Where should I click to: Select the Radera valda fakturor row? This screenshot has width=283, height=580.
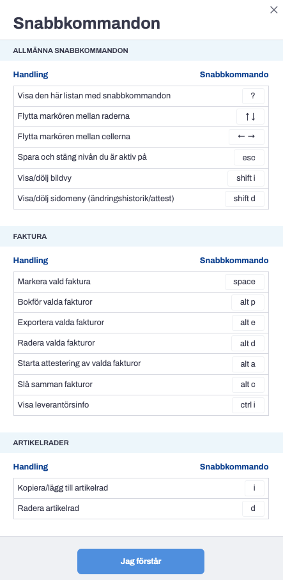pos(141,343)
